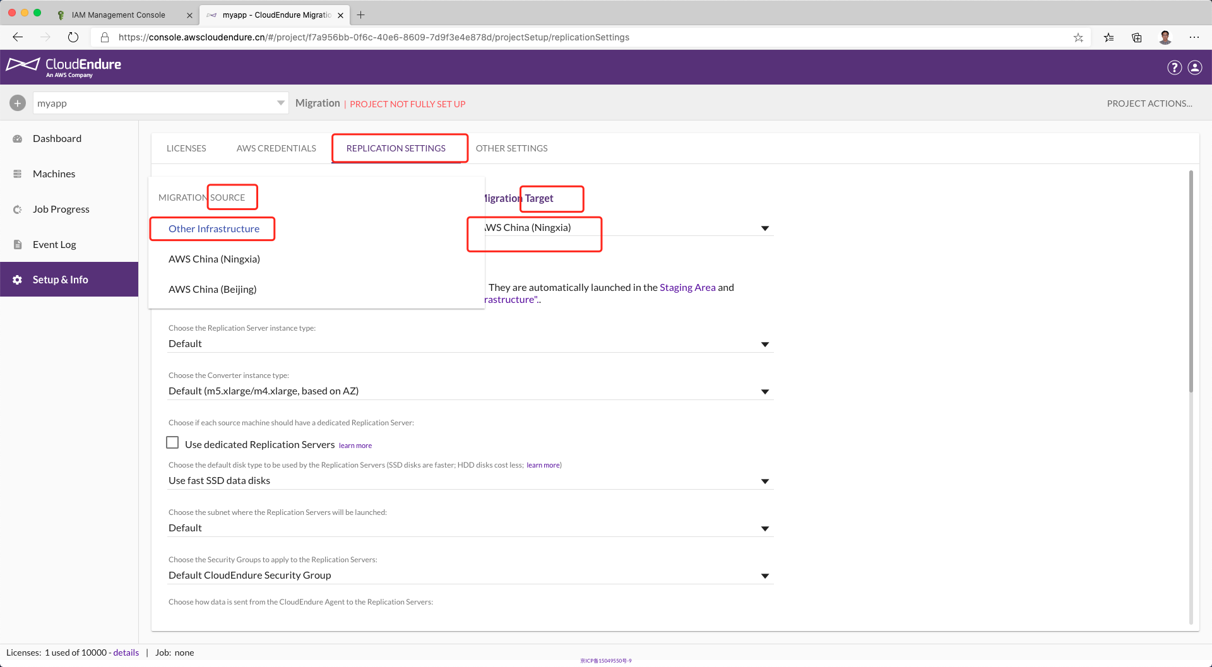This screenshot has width=1212, height=667.
Task: Click the browser refresh icon
Action: [73, 37]
